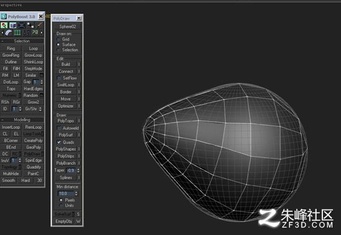Image resolution: width=341 pixels, height=235 pixels.
Task: Increase Taper value using spinner arrows
Action: (x=78, y=169)
